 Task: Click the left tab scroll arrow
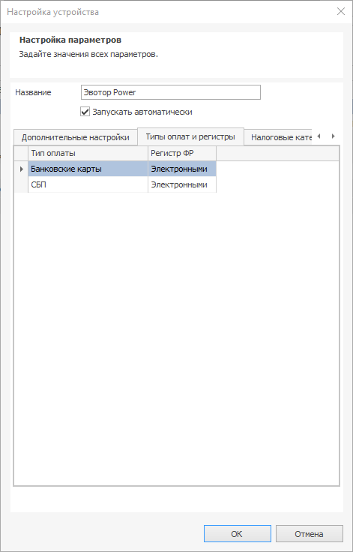(319, 136)
